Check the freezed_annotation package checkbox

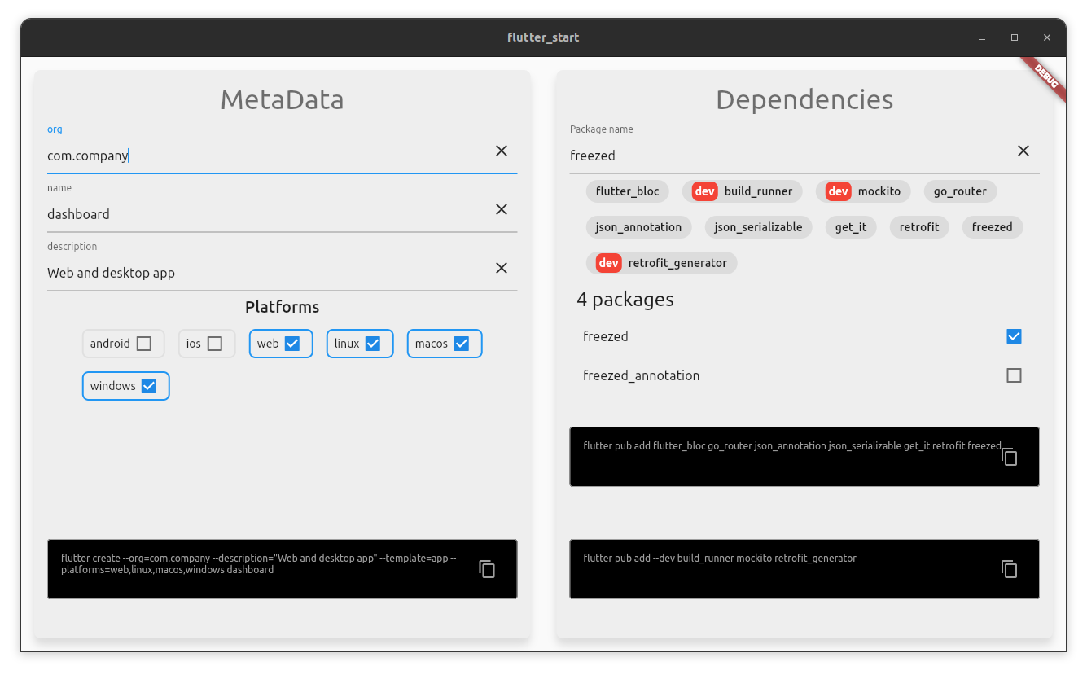click(1014, 375)
